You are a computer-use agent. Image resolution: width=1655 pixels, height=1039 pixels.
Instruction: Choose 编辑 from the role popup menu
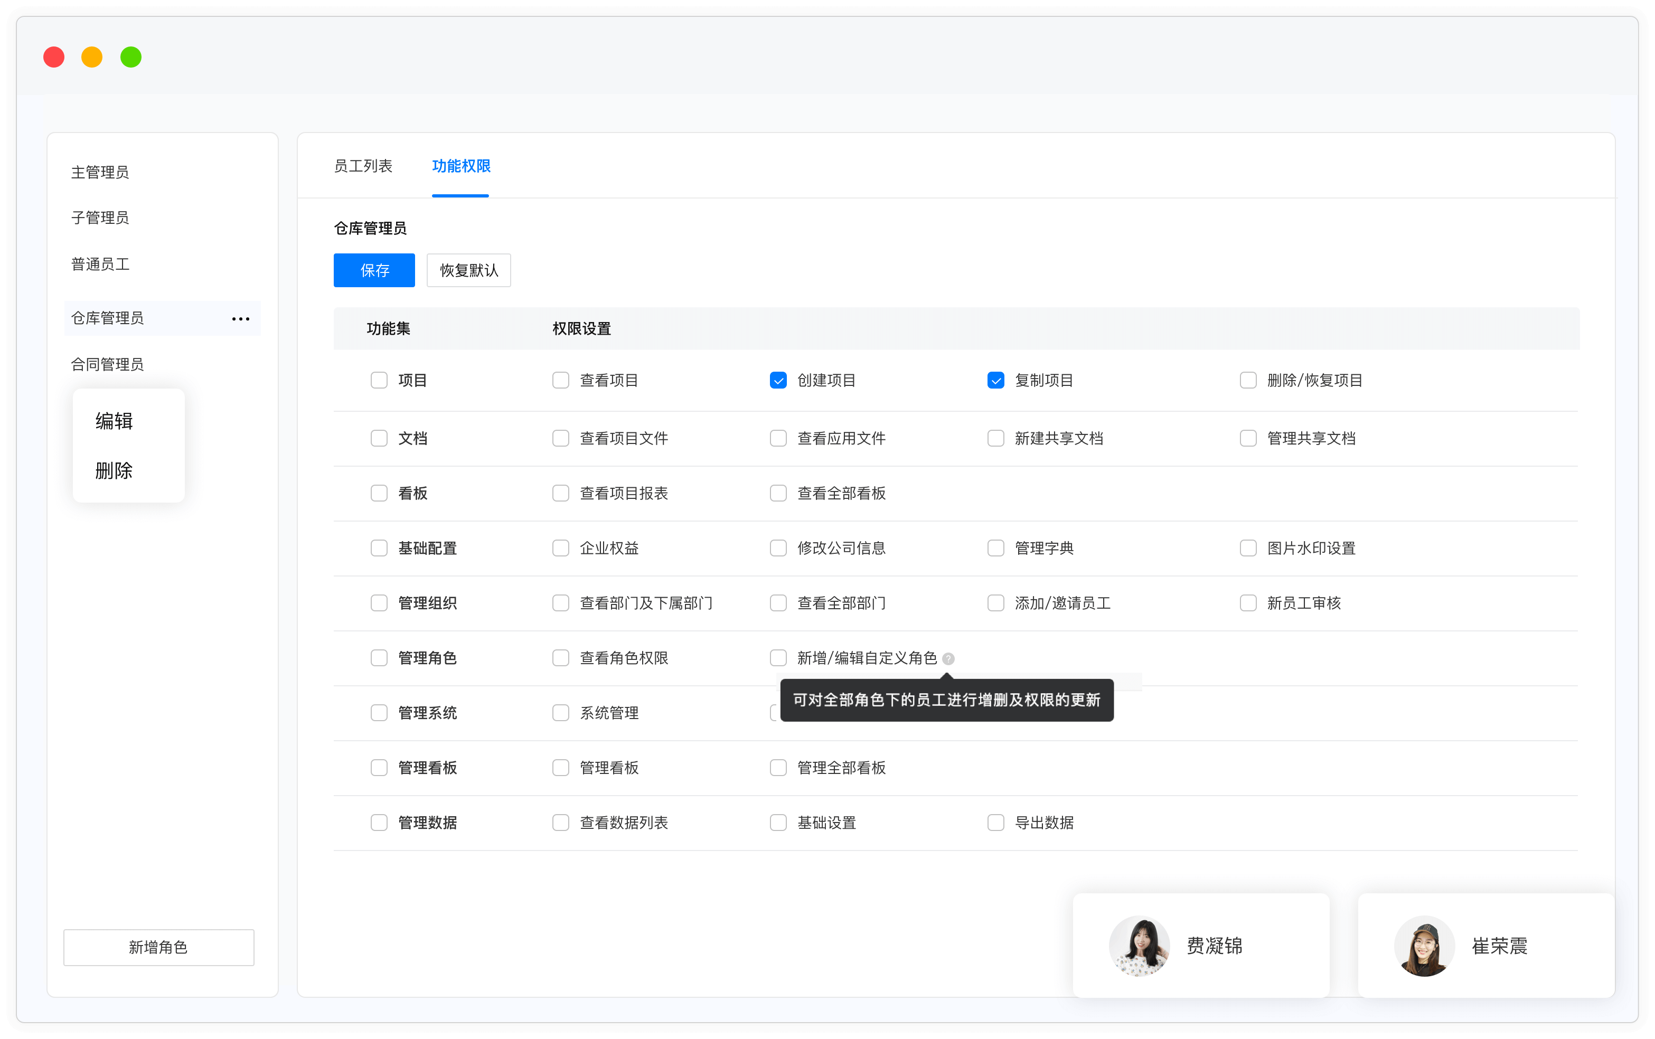pos(114,421)
